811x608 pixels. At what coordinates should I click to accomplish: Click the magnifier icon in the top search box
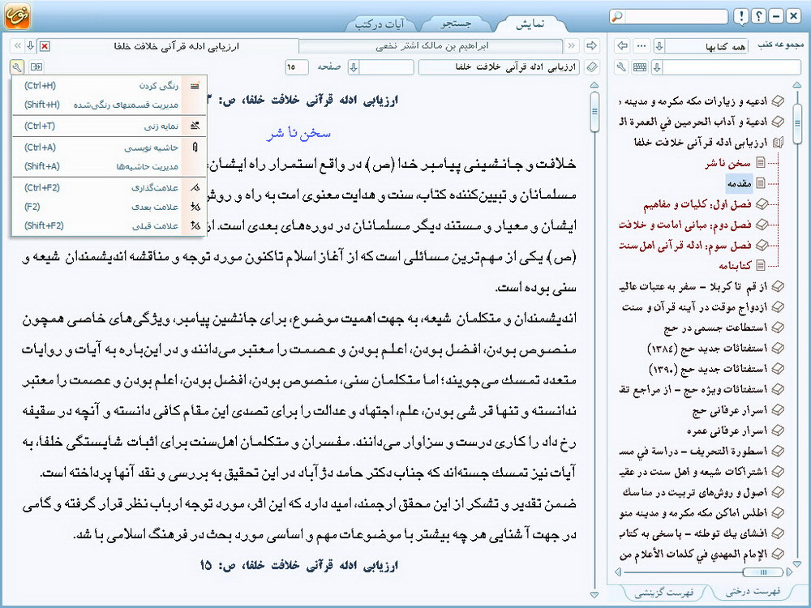617,17
